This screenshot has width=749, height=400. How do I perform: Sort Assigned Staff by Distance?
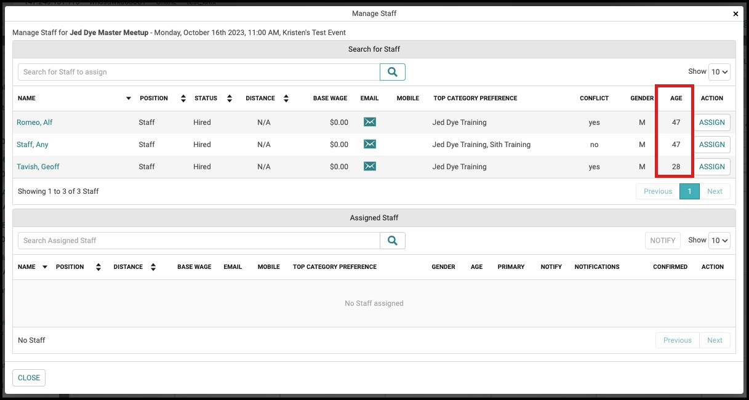coord(153,267)
